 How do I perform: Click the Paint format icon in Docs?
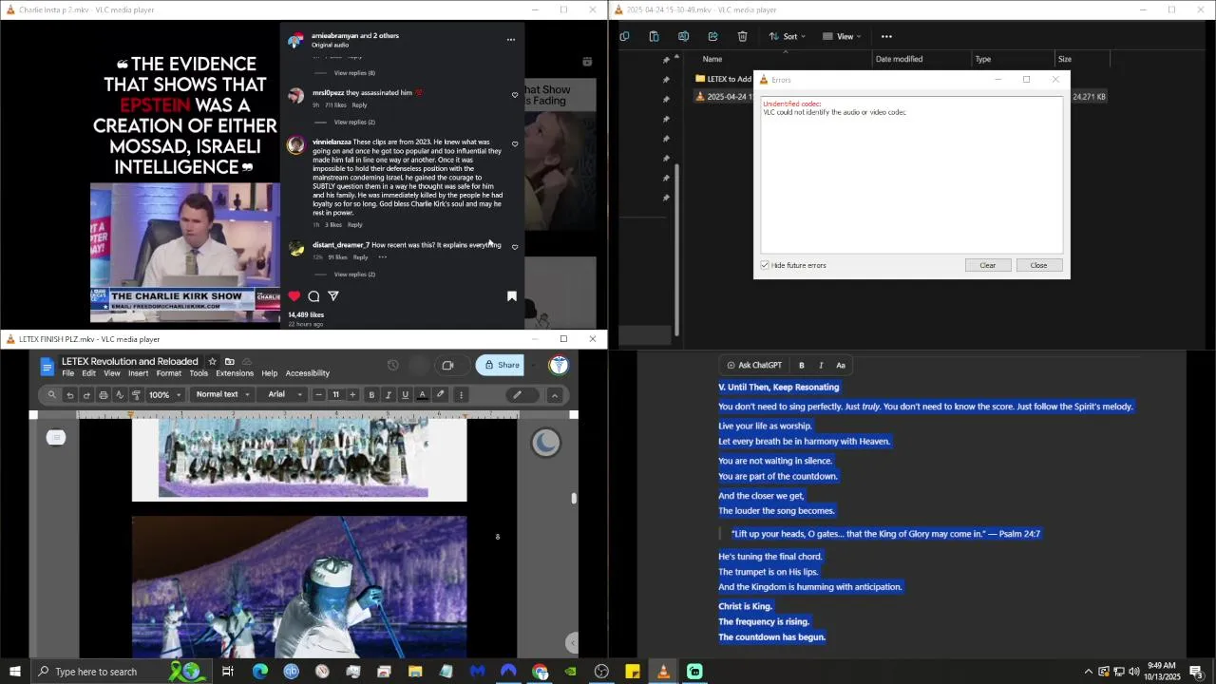136,395
